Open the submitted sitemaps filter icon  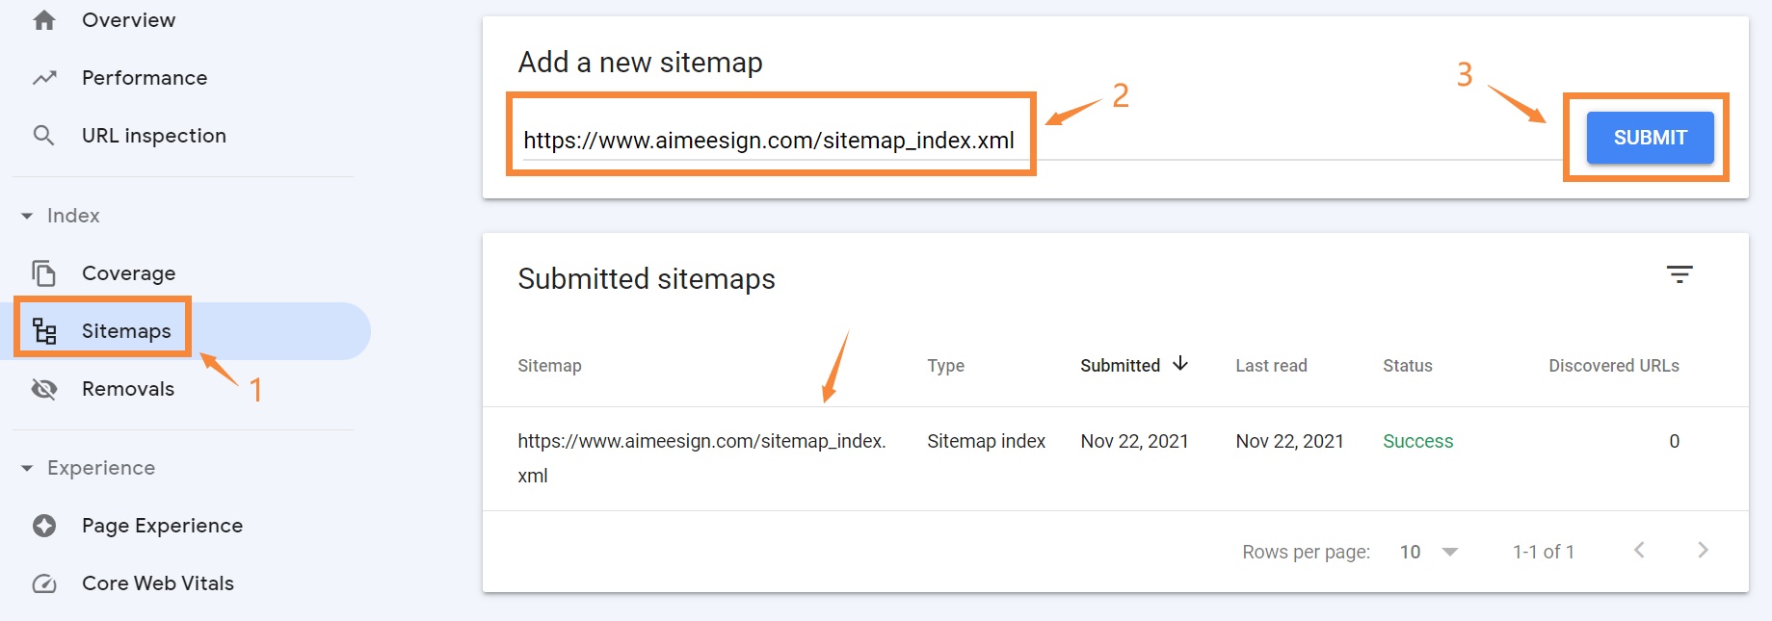tap(1679, 274)
